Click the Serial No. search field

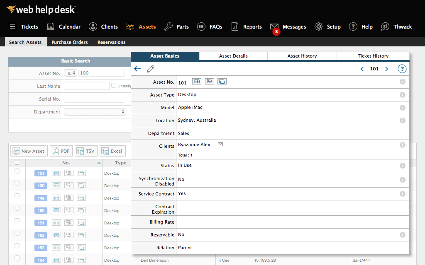coord(93,99)
